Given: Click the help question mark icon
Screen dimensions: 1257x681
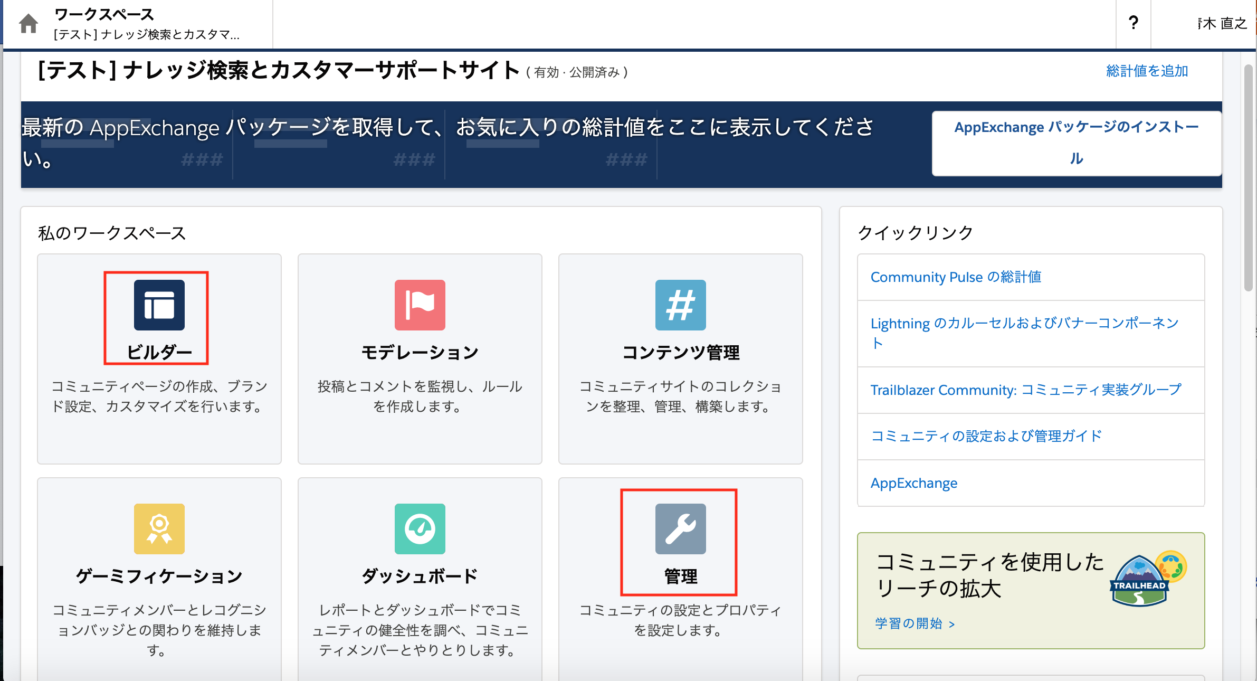Looking at the screenshot, I should [1133, 23].
